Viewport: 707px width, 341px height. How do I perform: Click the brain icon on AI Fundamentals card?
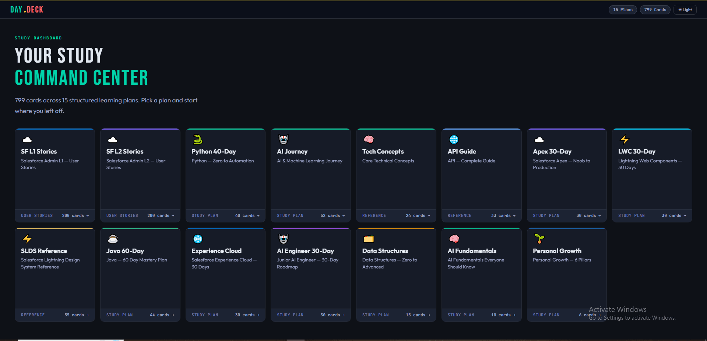coord(454,239)
